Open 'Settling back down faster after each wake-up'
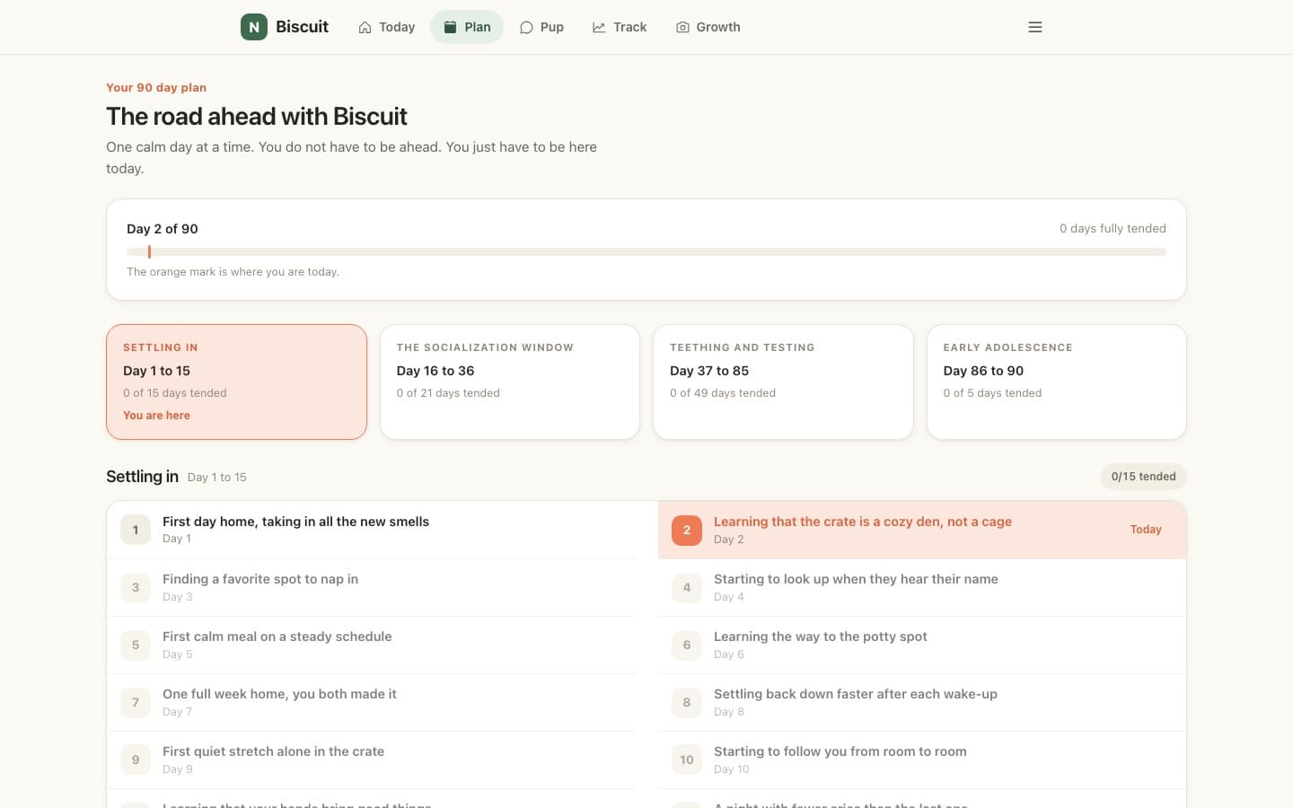 pyautogui.click(x=922, y=702)
